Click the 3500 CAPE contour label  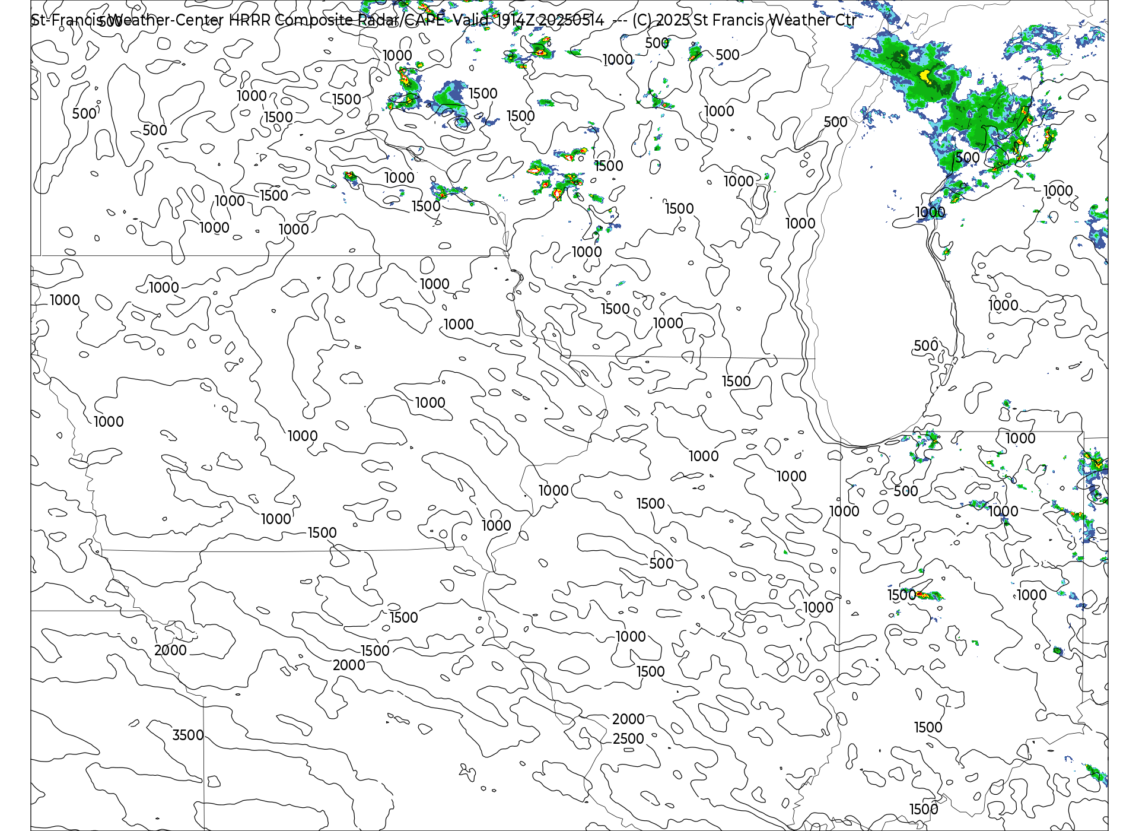(x=188, y=735)
